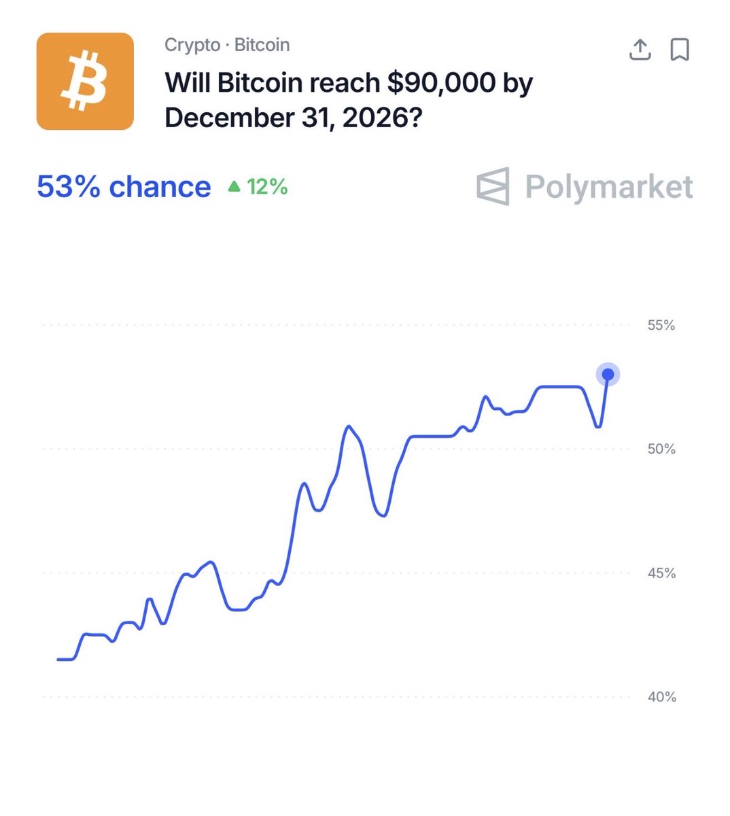This screenshot has width=730, height=816.
Task: Click the Polymarket logo icon
Action: point(493,186)
